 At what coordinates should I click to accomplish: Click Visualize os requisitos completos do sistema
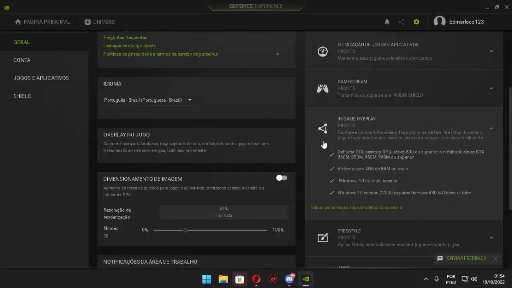[x=356, y=208]
